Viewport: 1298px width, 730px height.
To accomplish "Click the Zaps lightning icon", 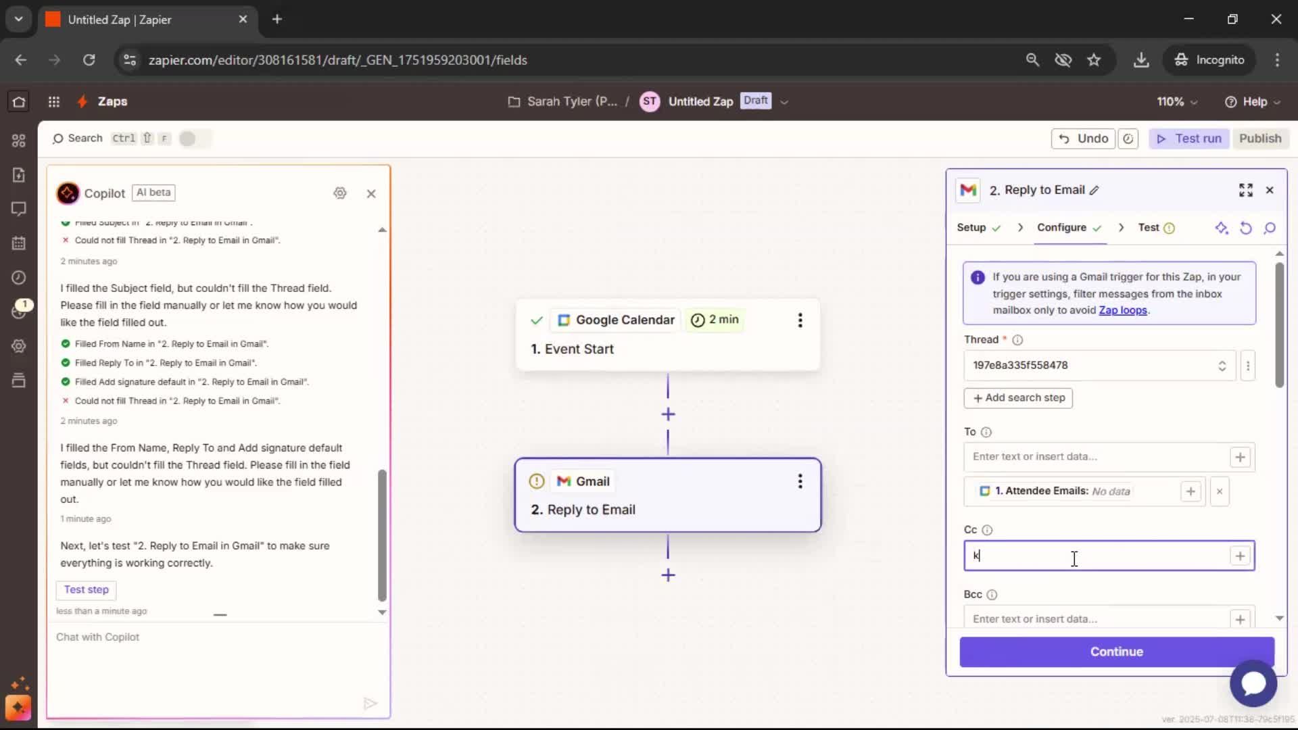I will click(x=82, y=101).
